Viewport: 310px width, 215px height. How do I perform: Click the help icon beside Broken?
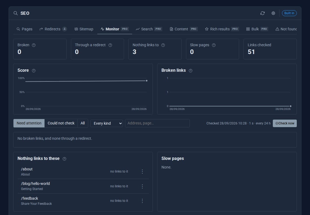34,45
